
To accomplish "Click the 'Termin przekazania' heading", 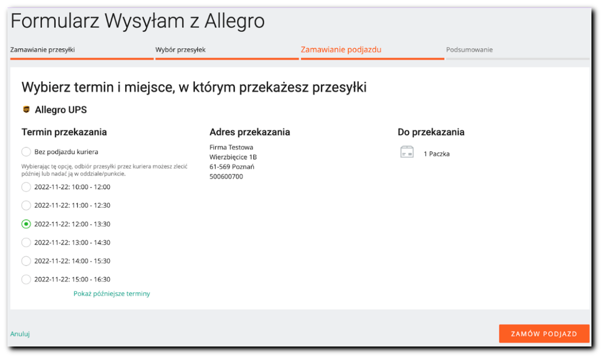I will [64, 132].
